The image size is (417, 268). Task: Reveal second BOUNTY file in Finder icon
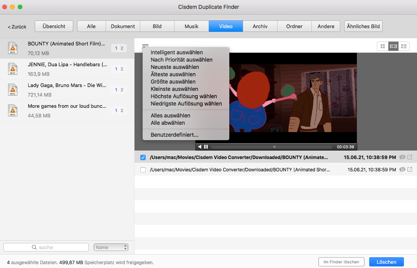pos(410,169)
